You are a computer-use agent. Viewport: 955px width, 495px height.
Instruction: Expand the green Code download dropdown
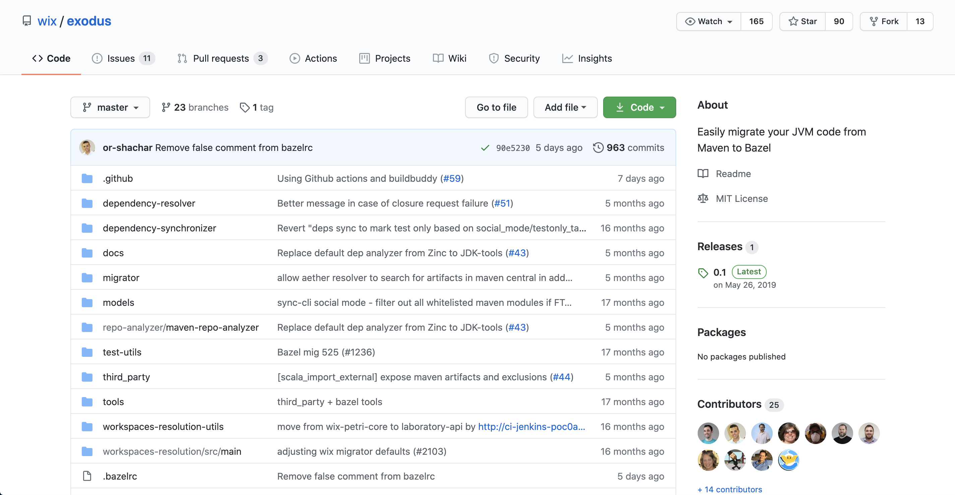[639, 108]
